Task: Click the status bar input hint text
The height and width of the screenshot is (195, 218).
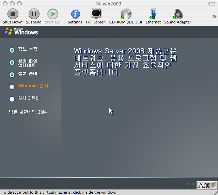Action: click(59, 192)
